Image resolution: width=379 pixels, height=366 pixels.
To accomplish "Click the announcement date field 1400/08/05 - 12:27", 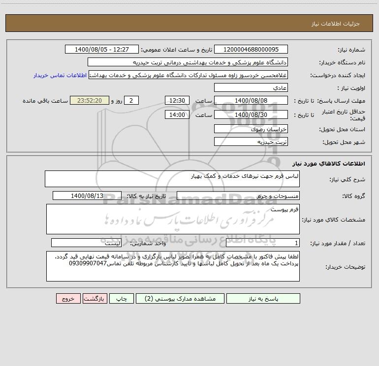I will (x=102, y=49).
